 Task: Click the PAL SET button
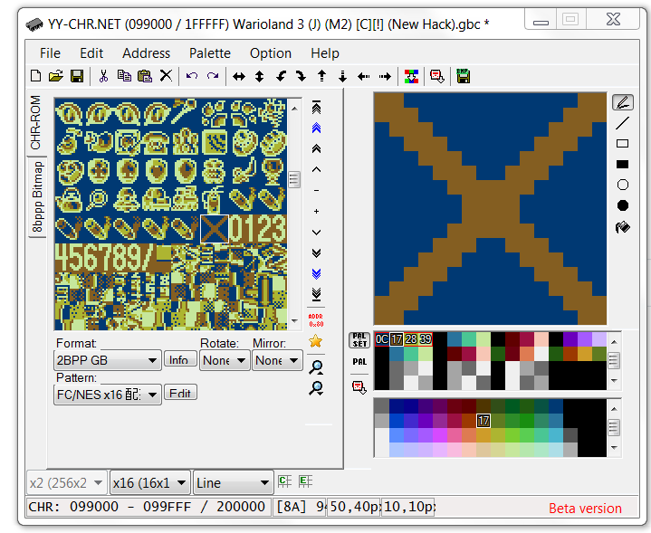(x=359, y=340)
